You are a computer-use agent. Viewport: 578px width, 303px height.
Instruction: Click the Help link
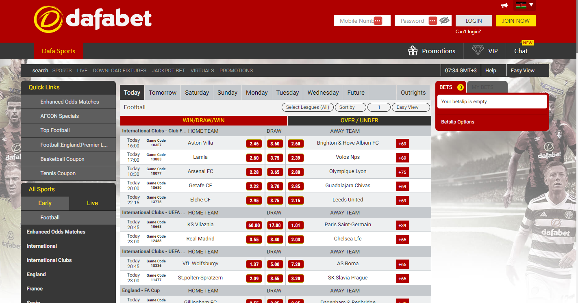(x=491, y=70)
